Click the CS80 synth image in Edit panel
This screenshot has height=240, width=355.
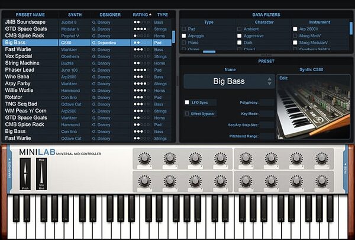[314, 107]
